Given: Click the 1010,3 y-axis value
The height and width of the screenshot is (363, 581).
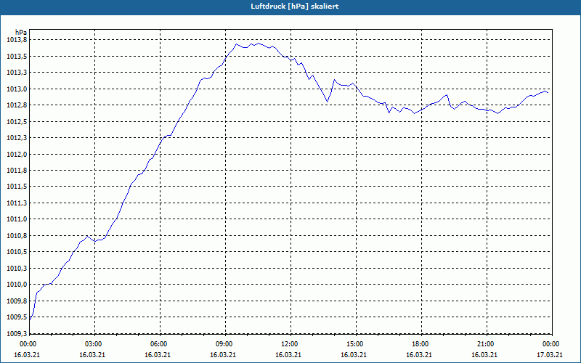Looking at the screenshot, I should [17, 268].
